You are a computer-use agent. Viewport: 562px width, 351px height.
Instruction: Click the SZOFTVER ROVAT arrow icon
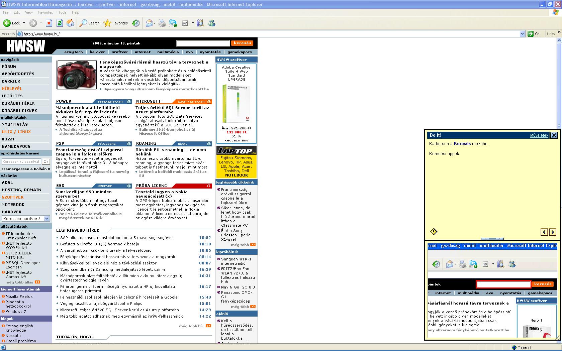pos(209,102)
